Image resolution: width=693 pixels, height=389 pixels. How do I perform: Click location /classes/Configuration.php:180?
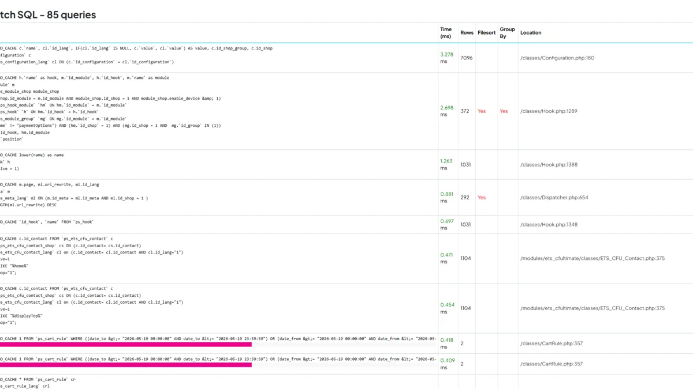pos(557,58)
